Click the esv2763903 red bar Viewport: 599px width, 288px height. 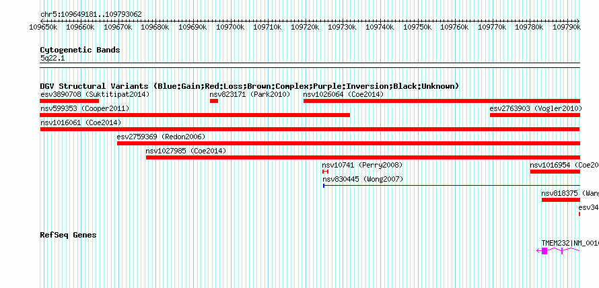click(x=535, y=115)
